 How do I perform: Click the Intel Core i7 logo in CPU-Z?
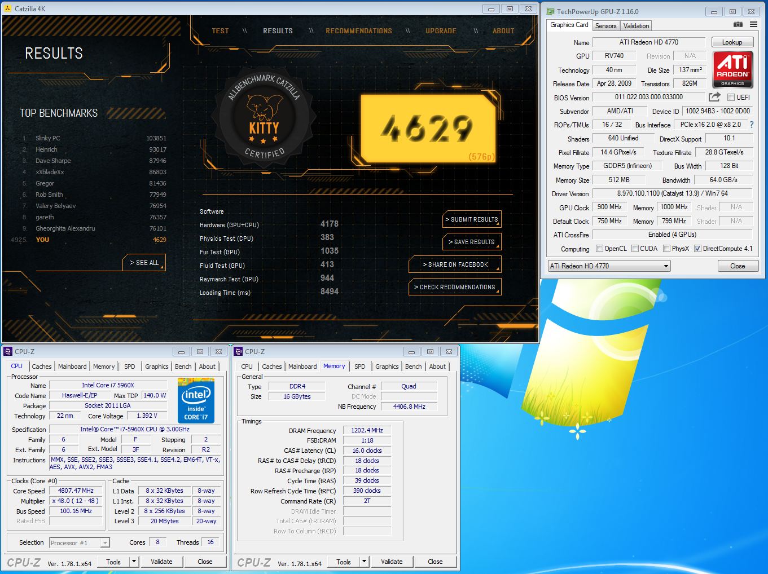point(196,400)
